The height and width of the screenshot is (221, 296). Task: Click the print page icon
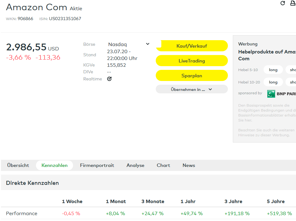(x=292, y=3)
